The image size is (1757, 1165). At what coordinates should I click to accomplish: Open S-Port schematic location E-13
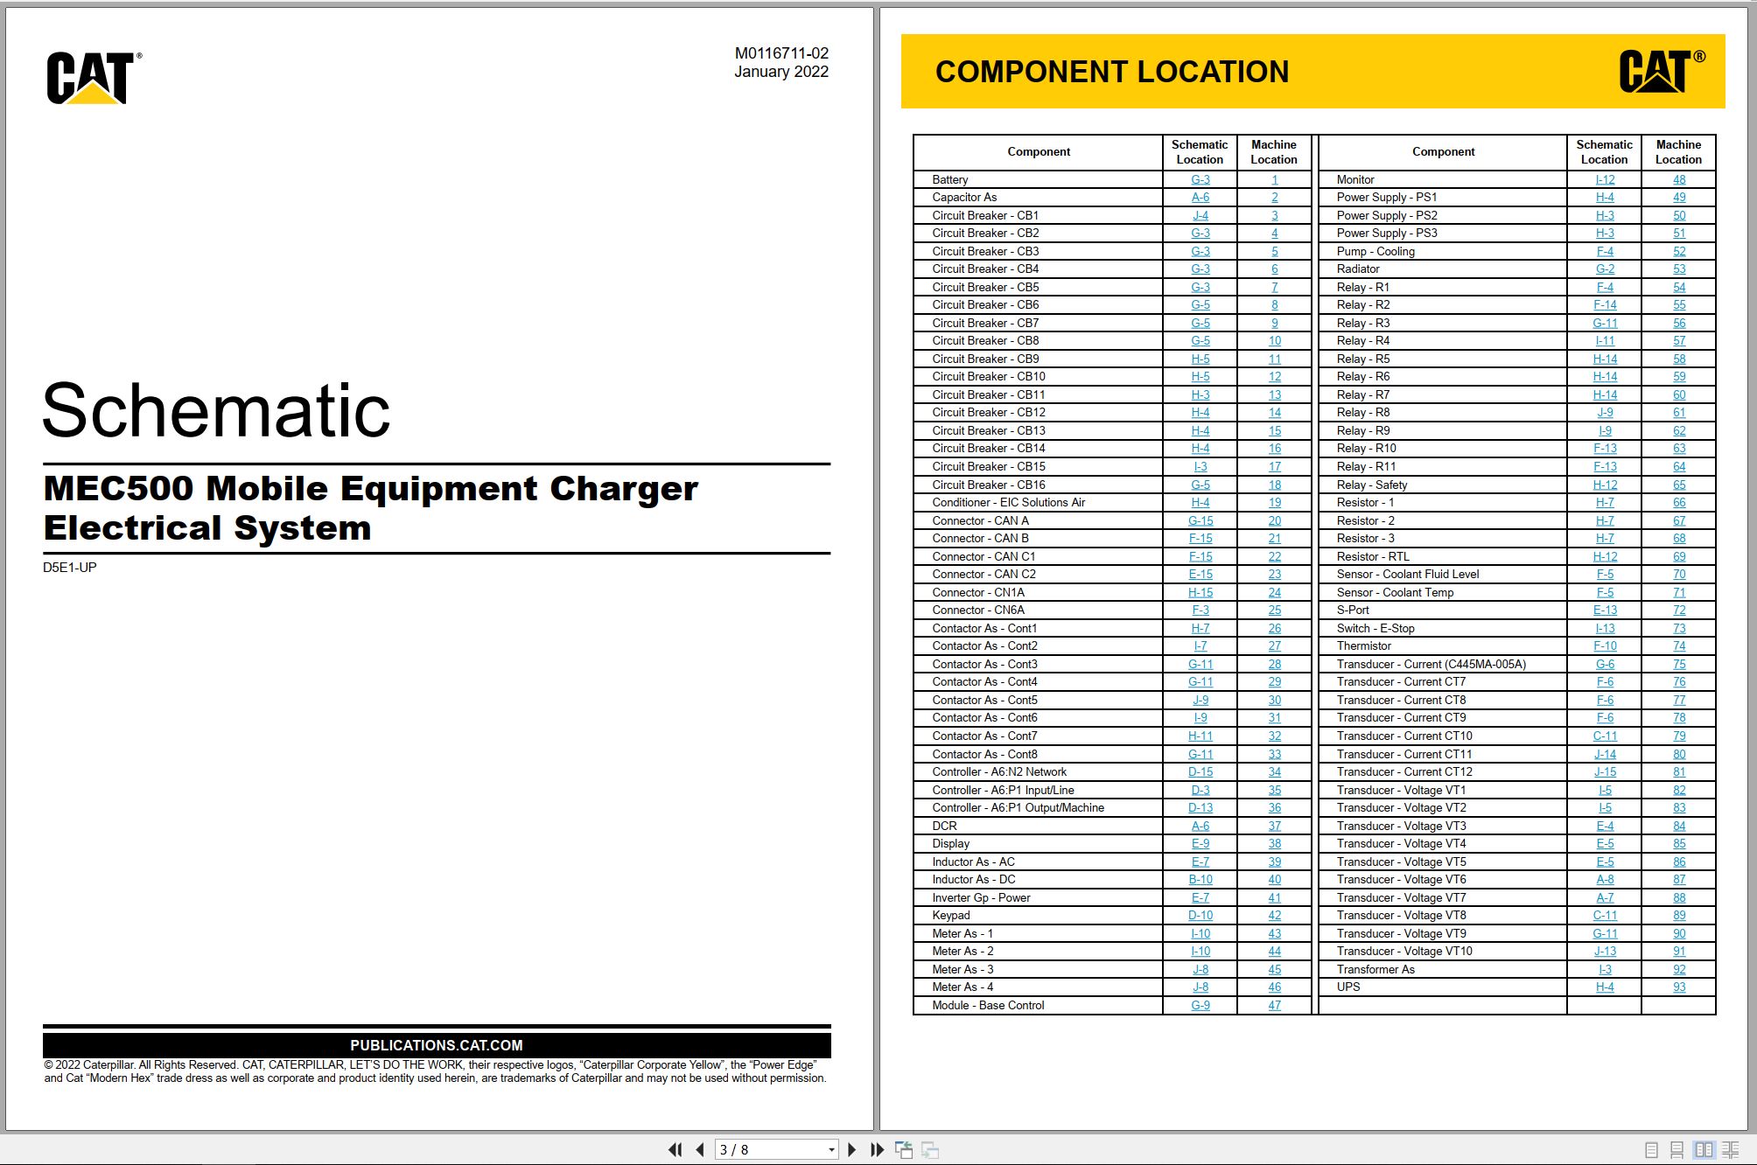coord(1605,610)
